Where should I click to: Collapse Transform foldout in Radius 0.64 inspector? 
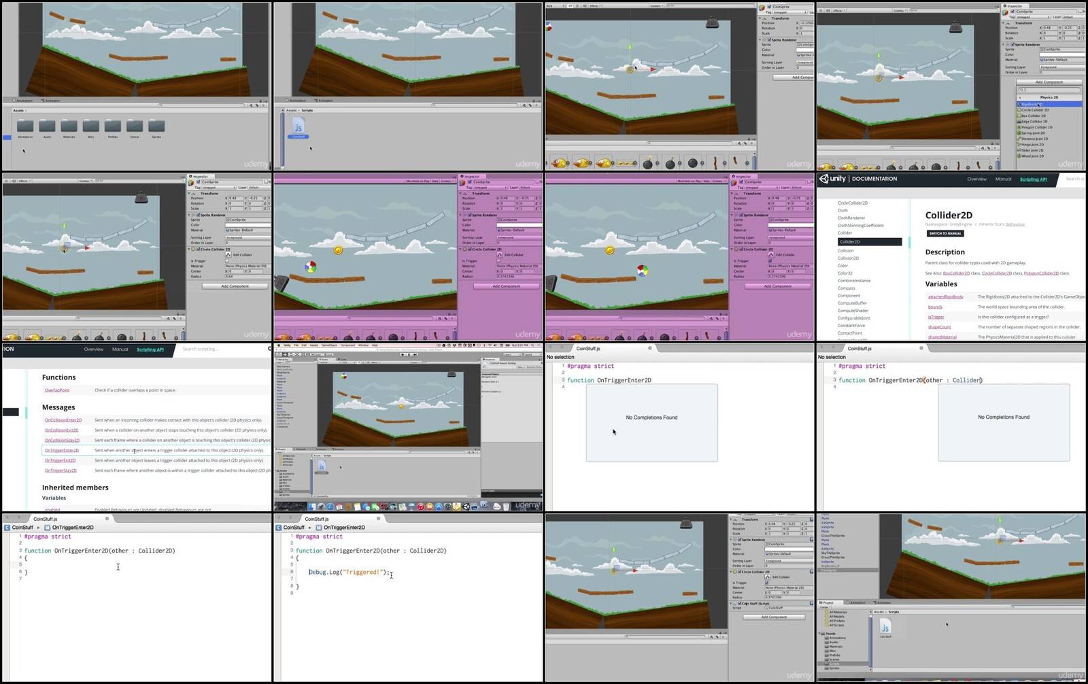(x=188, y=193)
